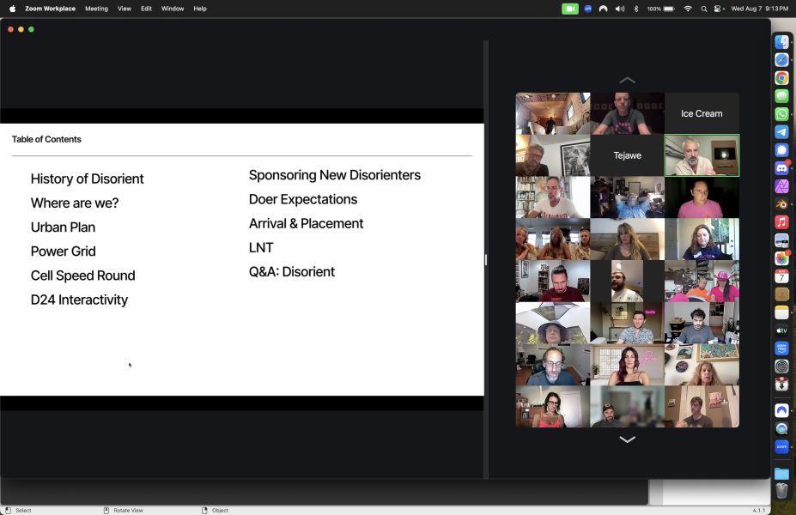Toggle the Wi-Fi menu bar icon
Screen dimensions: 796x515
tap(688, 9)
